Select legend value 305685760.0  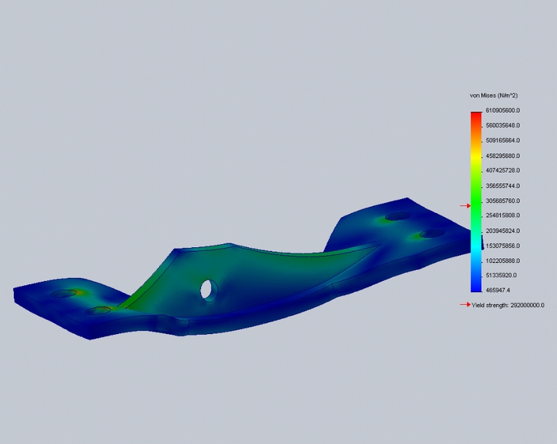[x=504, y=200]
